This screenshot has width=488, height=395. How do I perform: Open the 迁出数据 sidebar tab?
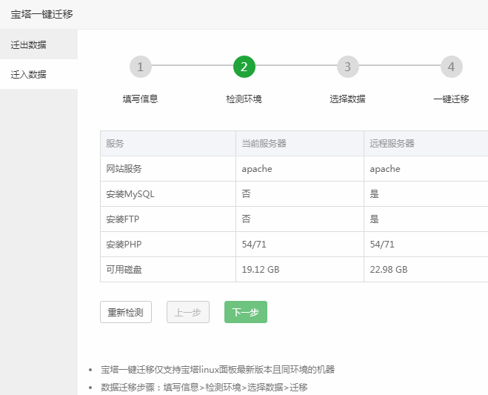pyautogui.click(x=39, y=44)
